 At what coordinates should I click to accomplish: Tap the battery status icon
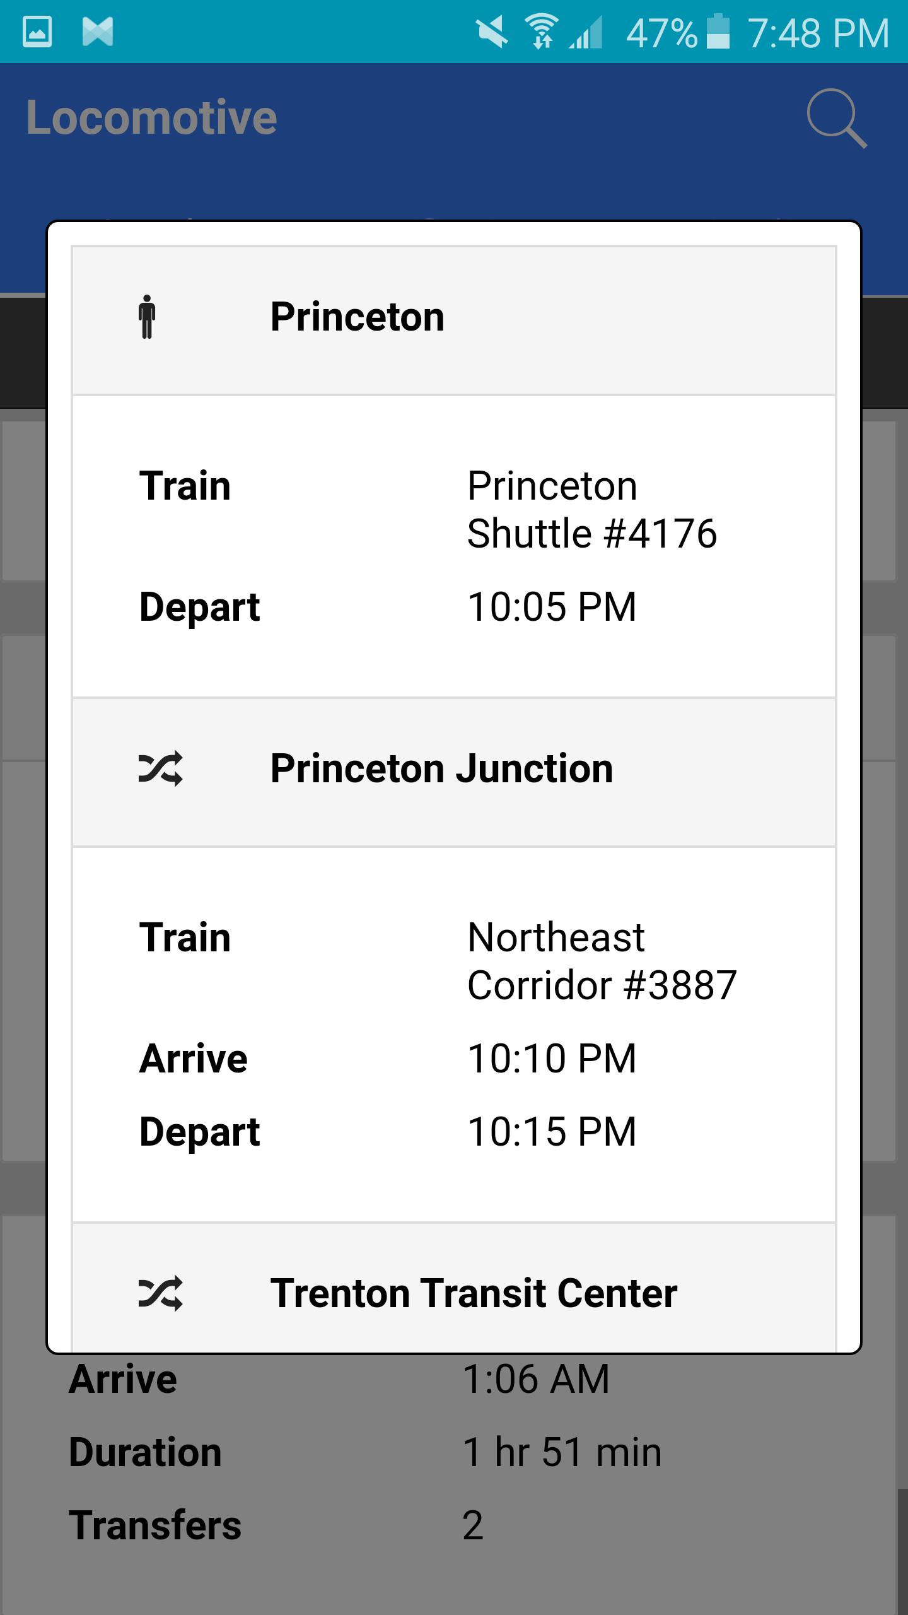(718, 32)
